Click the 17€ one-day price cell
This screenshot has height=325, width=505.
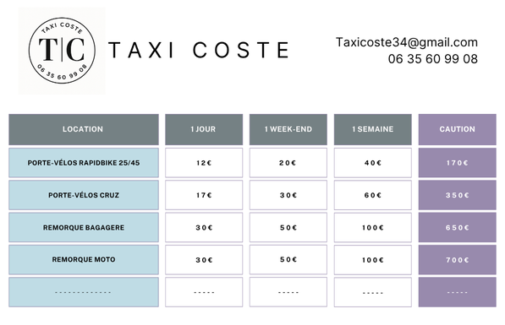pyautogui.click(x=204, y=195)
